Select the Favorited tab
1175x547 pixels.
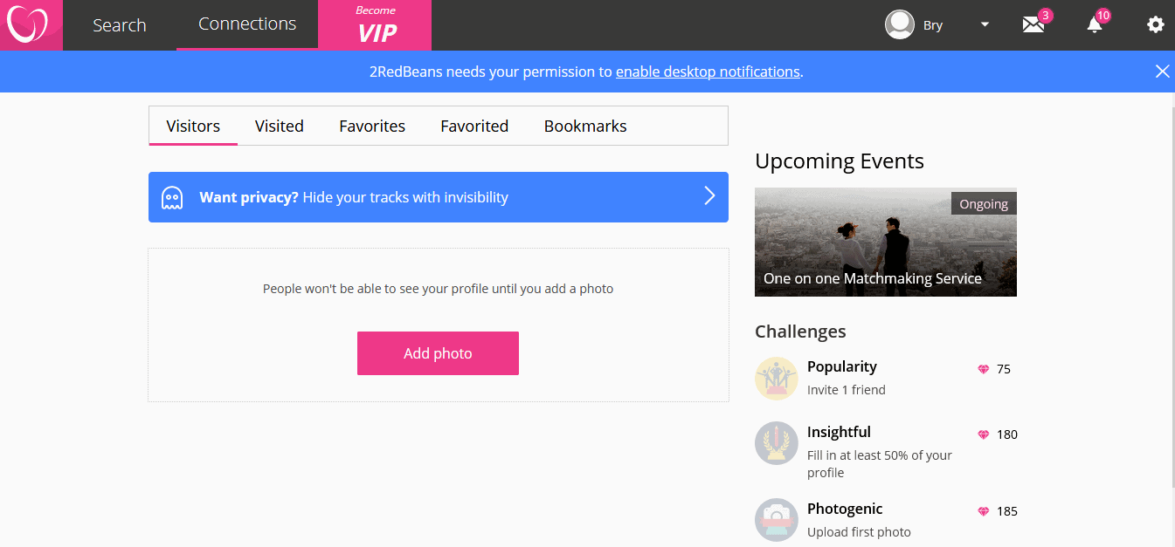click(474, 126)
